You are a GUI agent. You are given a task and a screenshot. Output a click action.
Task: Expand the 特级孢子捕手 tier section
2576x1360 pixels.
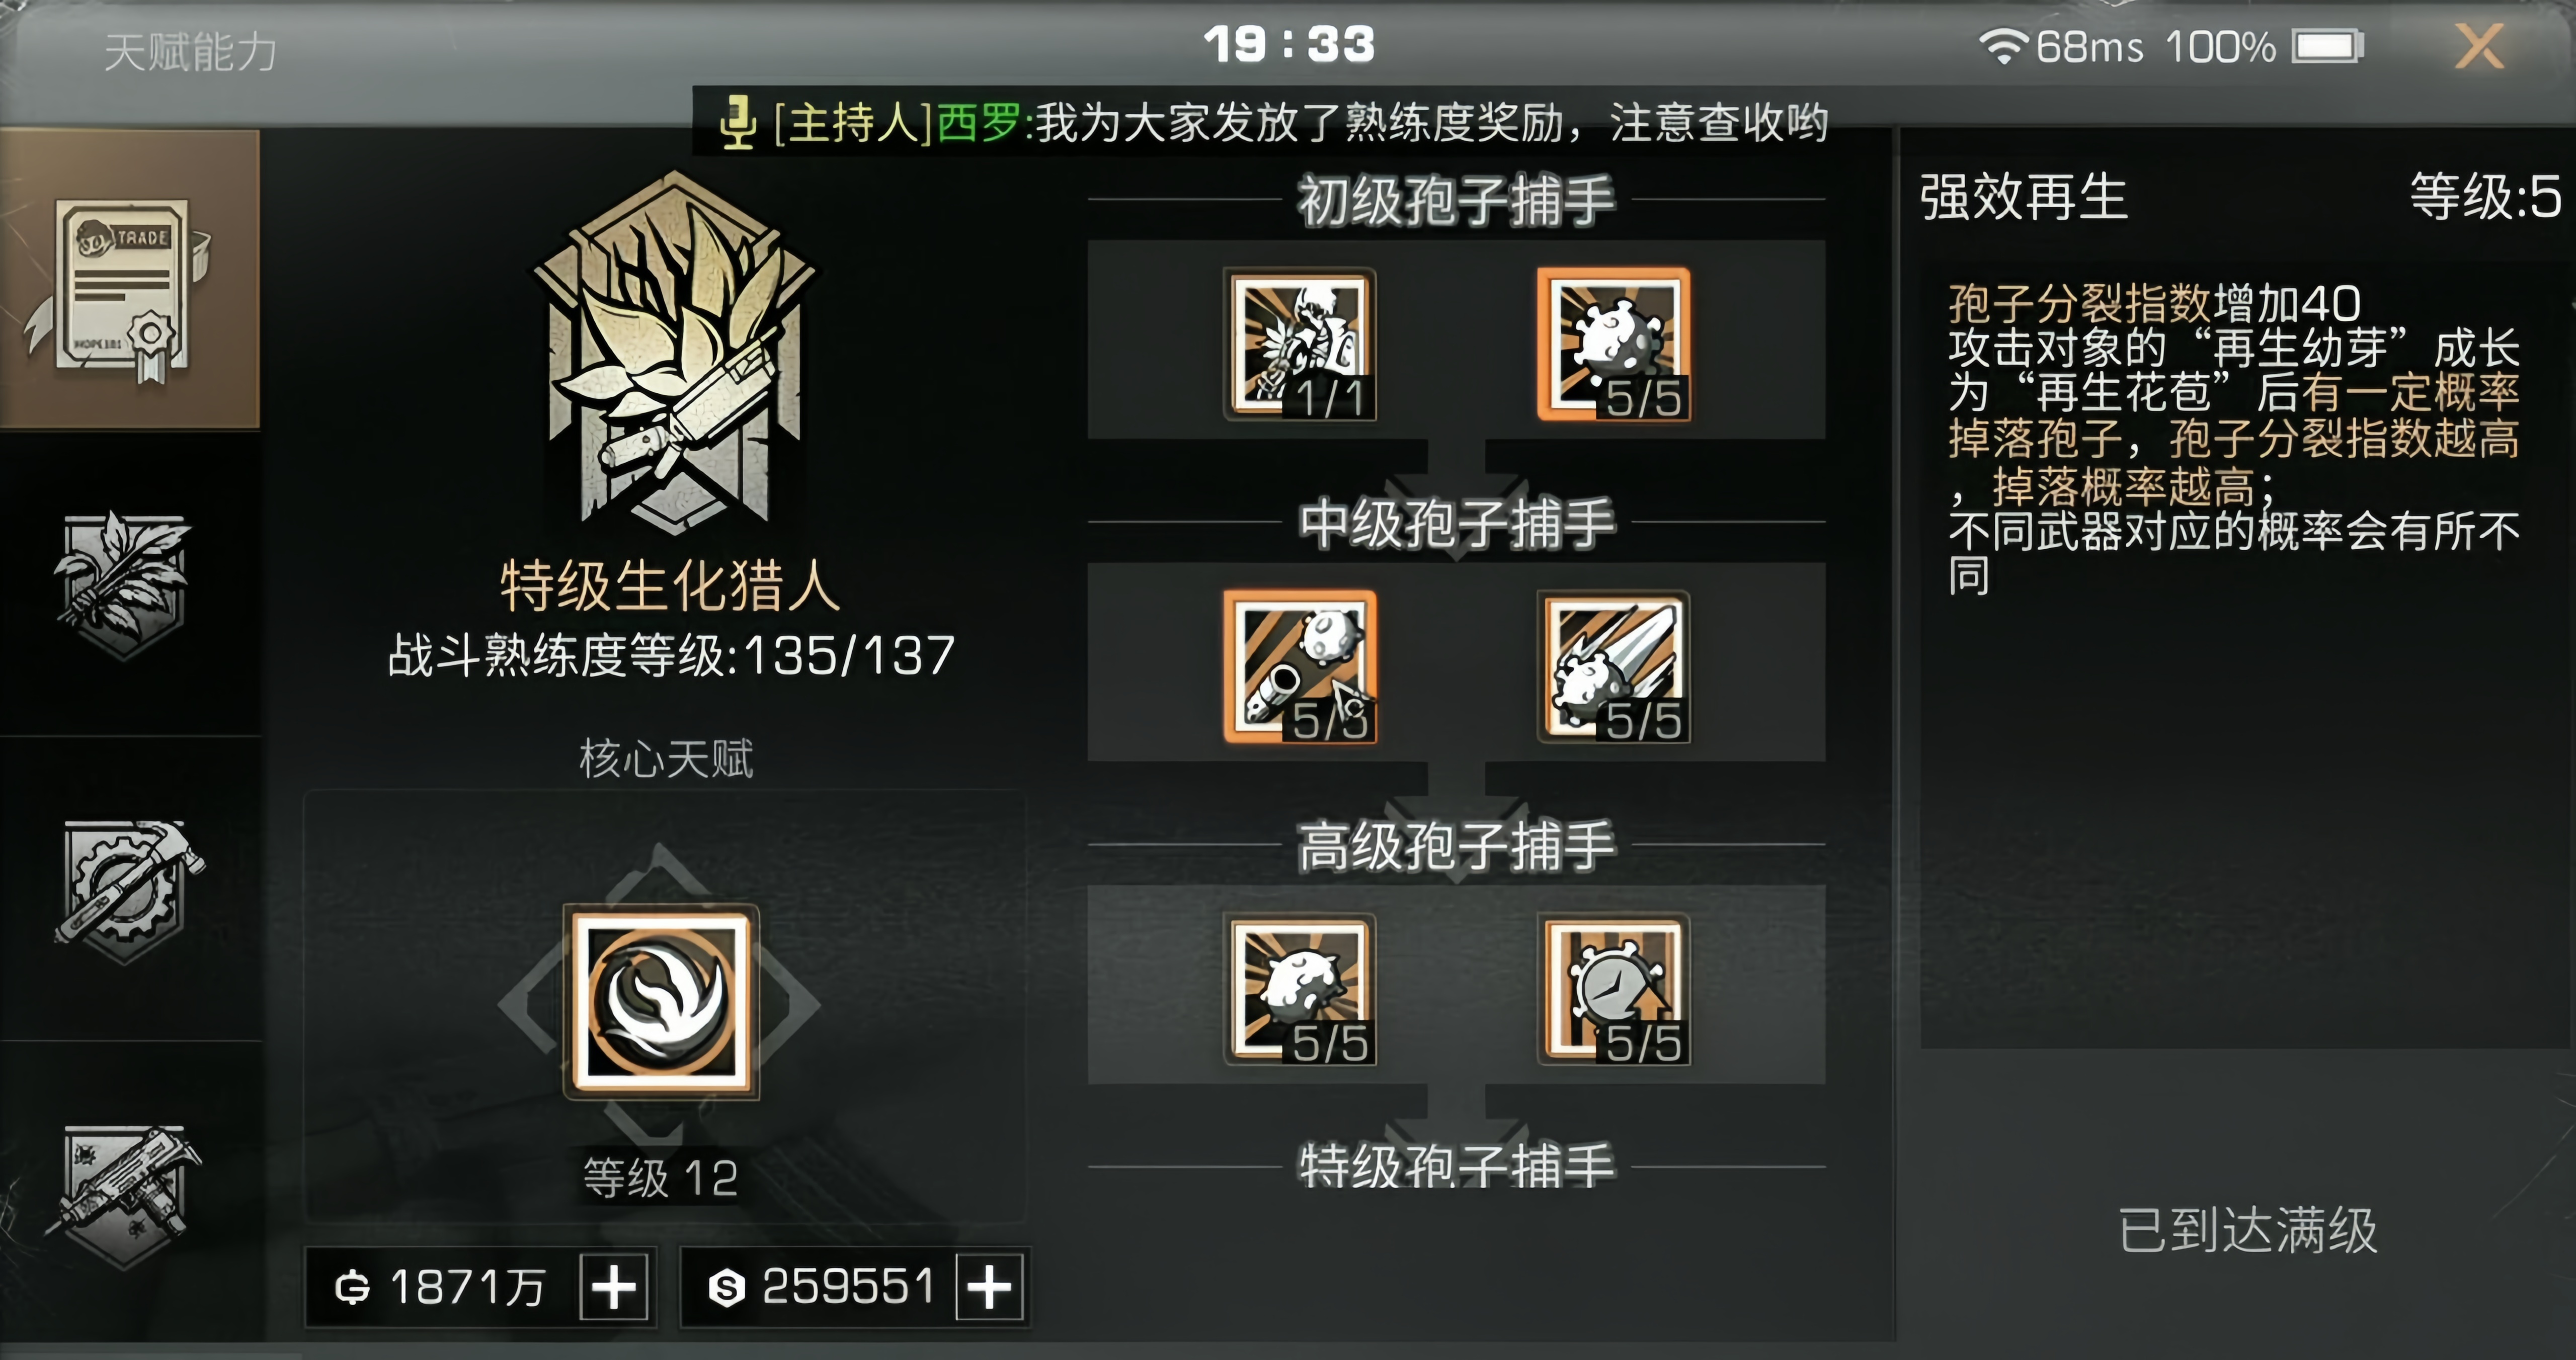click(x=1456, y=1166)
